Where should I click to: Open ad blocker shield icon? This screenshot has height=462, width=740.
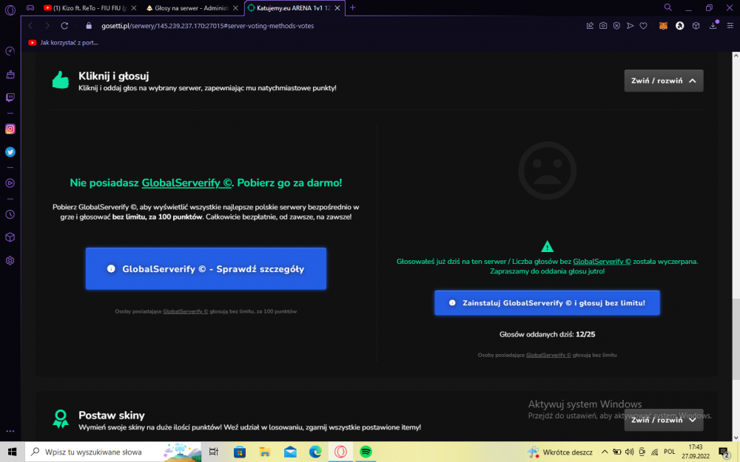[x=616, y=26]
